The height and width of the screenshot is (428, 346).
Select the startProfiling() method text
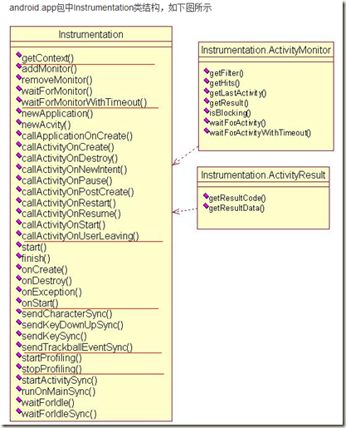(51, 358)
